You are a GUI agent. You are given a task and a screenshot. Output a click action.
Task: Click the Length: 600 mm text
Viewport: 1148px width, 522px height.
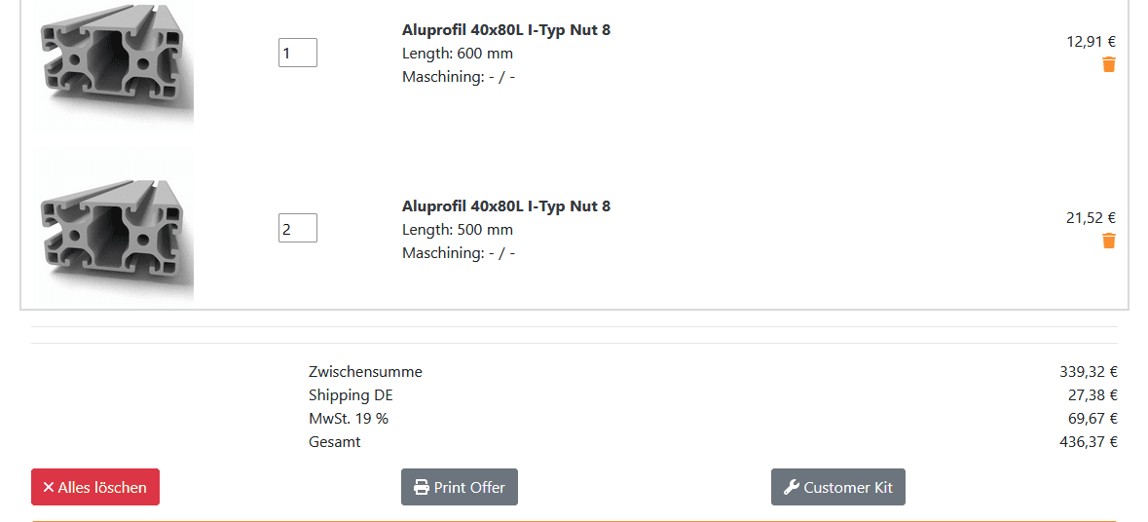pyautogui.click(x=458, y=54)
